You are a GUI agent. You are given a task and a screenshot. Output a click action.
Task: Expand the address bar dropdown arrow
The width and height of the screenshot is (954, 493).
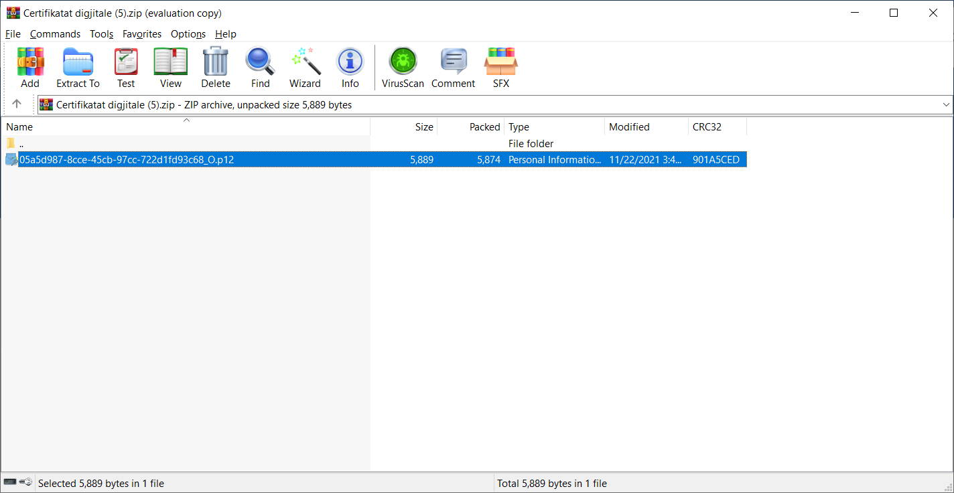946,104
